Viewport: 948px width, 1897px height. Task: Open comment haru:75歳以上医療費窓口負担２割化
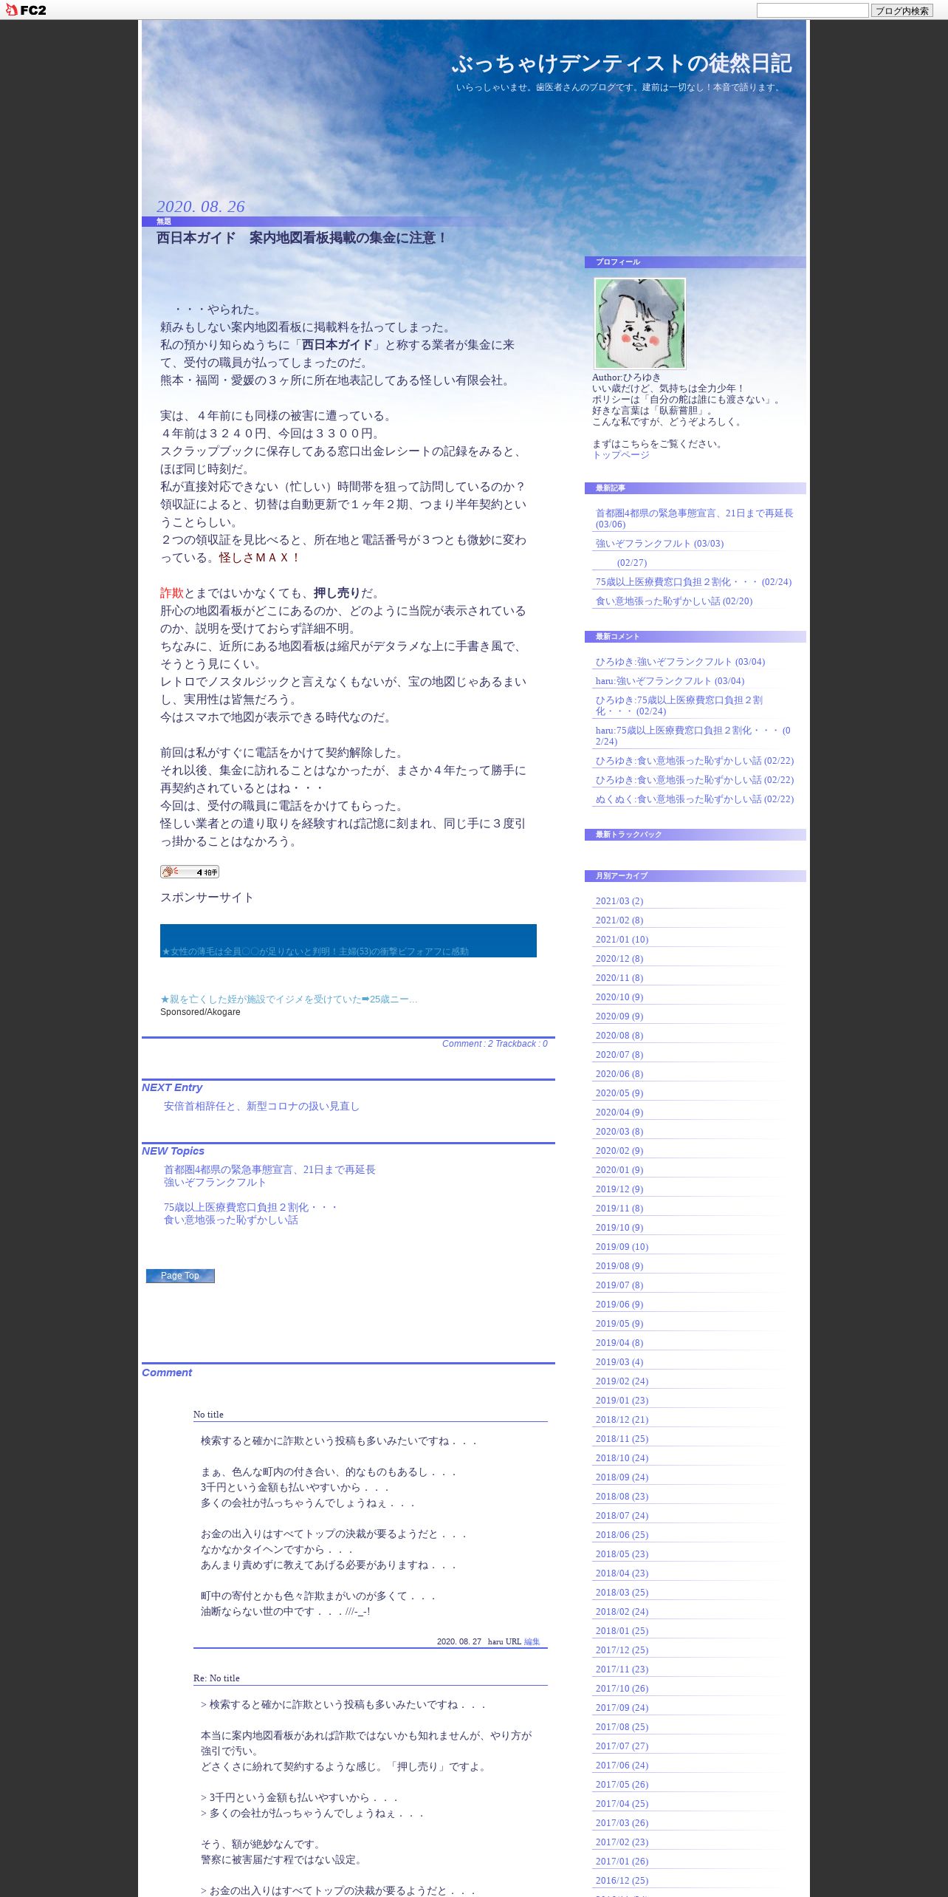click(x=693, y=736)
